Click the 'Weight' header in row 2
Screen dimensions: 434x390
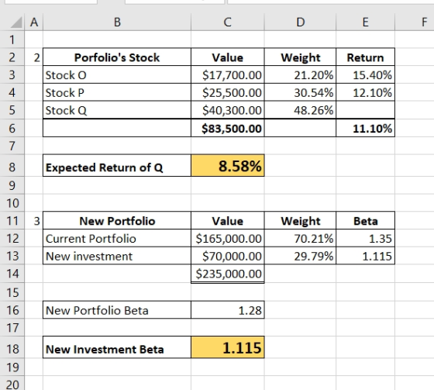(301, 57)
